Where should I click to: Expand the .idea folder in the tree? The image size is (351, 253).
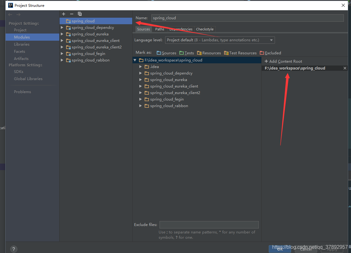pyautogui.click(x=140, y=66)
